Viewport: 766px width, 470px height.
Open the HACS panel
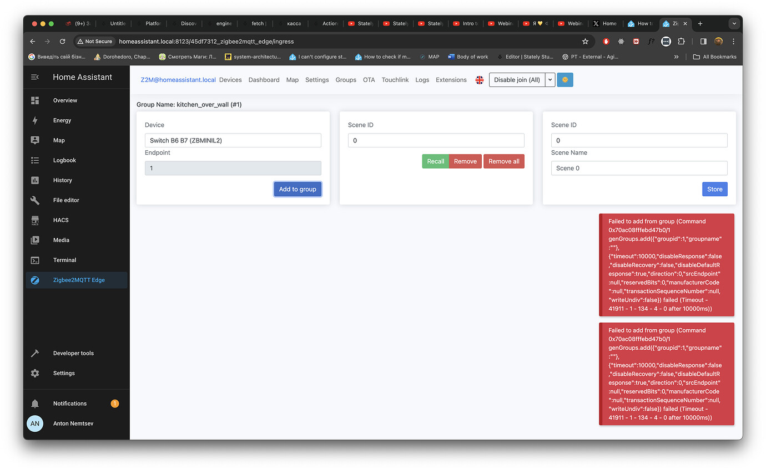coord(77,220)
